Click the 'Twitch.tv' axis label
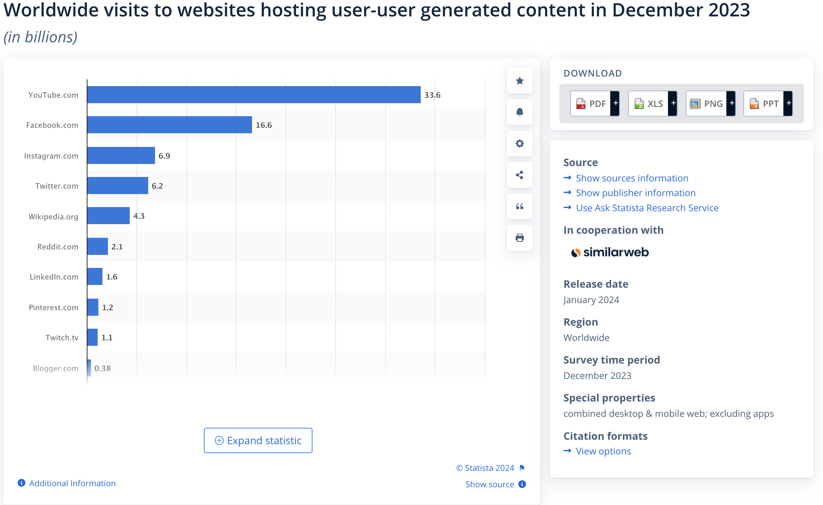Image resolution: width=823 pixels, height=505 pixels. click(62, 338)
